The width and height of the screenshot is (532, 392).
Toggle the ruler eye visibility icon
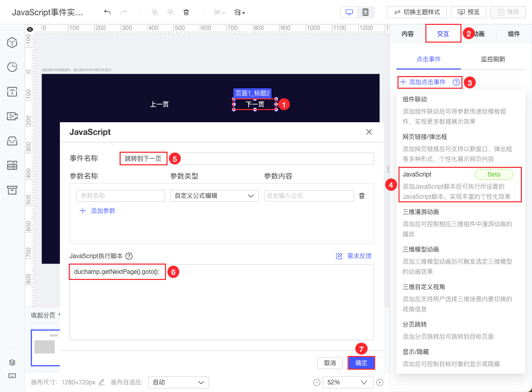tap(30, 29)
